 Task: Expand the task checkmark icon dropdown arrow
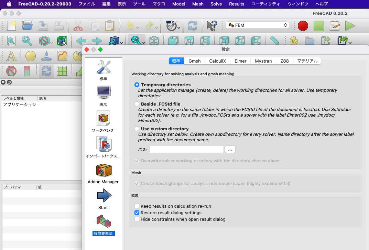[x=179, y=28]
